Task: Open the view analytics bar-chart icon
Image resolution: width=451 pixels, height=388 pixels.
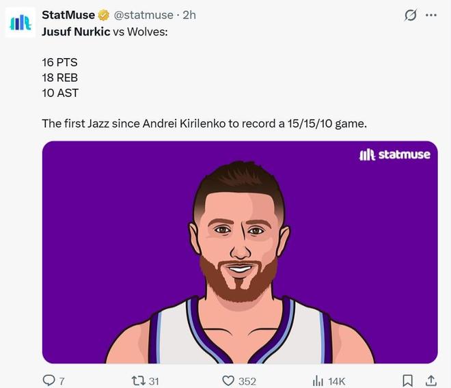Action: click(318, 380)
